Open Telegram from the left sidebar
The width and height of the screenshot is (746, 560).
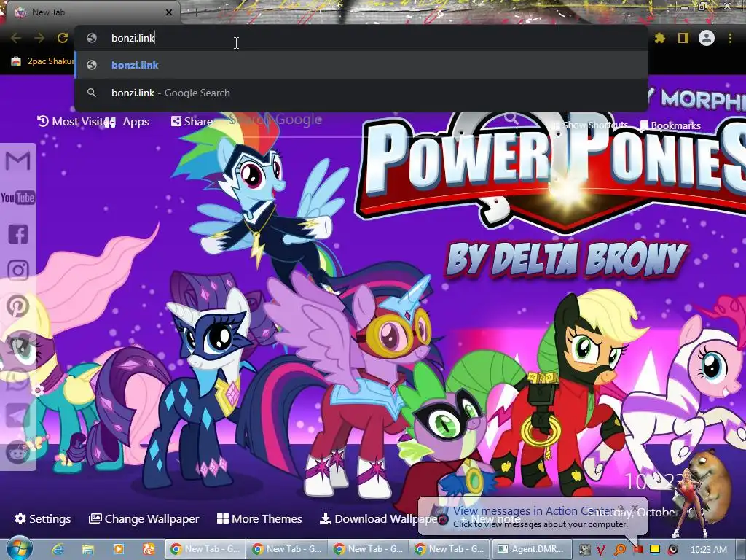(x=17, y=416)
